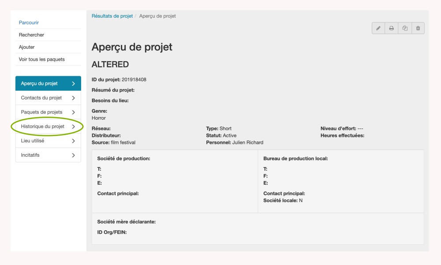Select the Contacts du projet menu item

(41, 98)
